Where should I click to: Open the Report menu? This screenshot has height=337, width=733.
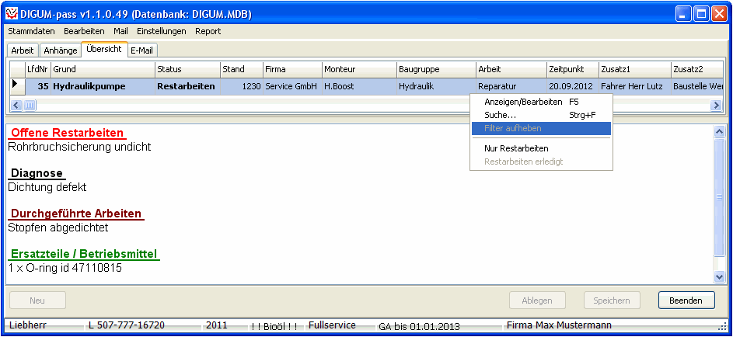pos(208,31)
